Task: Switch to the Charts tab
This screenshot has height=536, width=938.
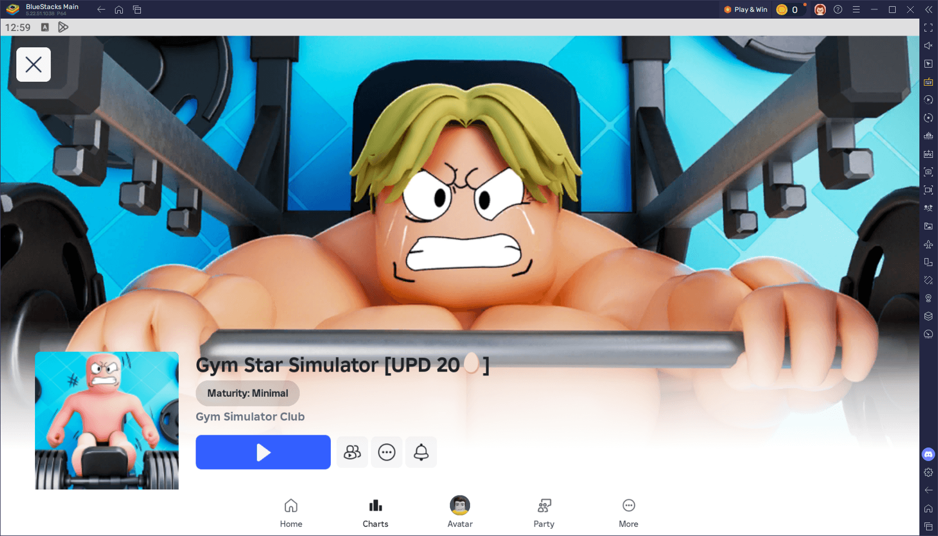Action: (x=375, y=513)
